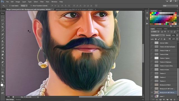The height and width of the screenshot is (101, 179).
Task: Hide the Layer 1 layer
Action: (152, 96)
